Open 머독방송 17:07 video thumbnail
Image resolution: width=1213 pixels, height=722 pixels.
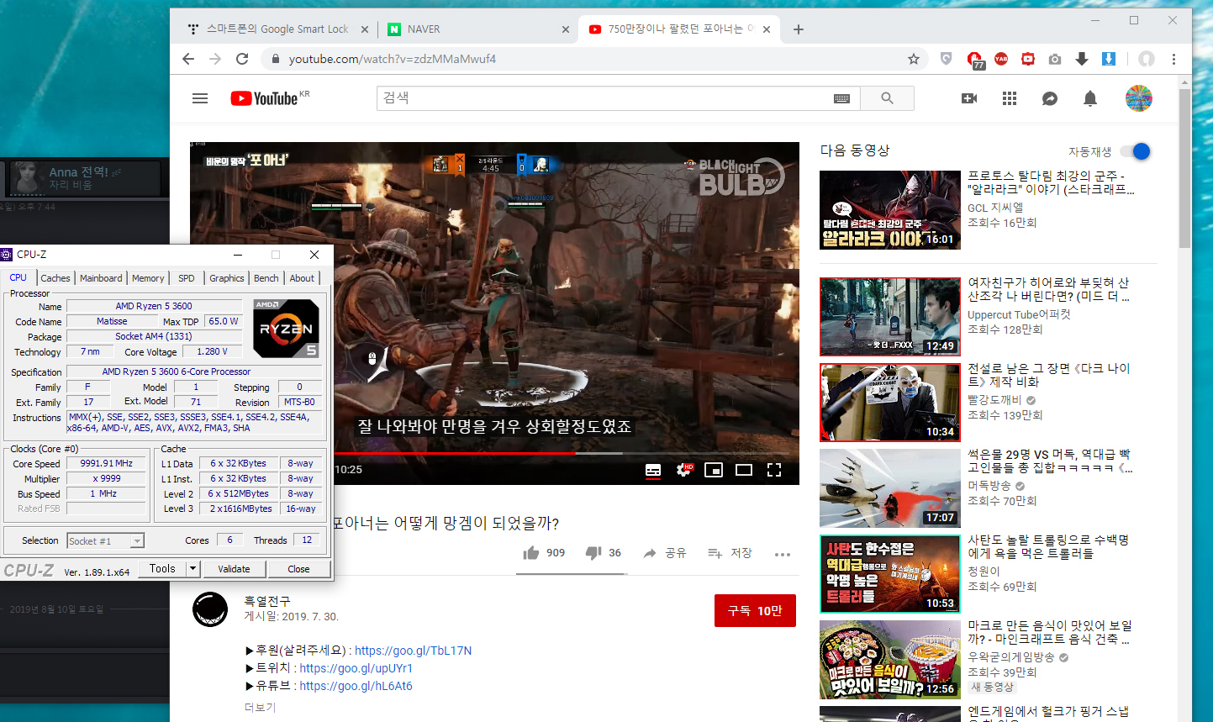click(890, 488)
